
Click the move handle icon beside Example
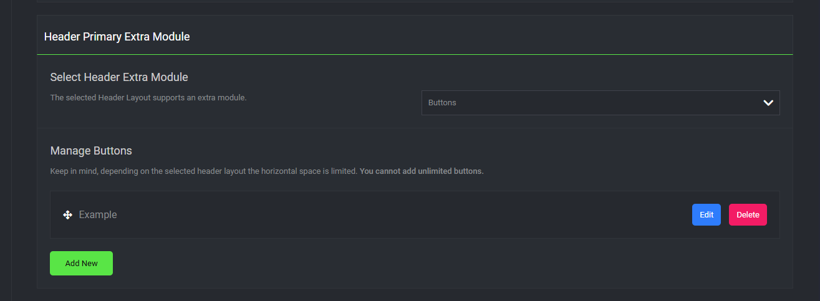pyautogui.click(x=68, y=215)
